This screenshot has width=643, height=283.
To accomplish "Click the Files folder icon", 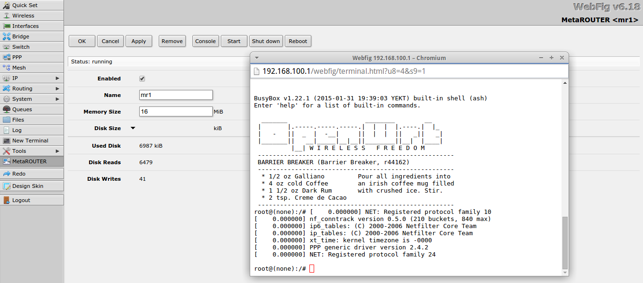I will [x=7, y=120].
